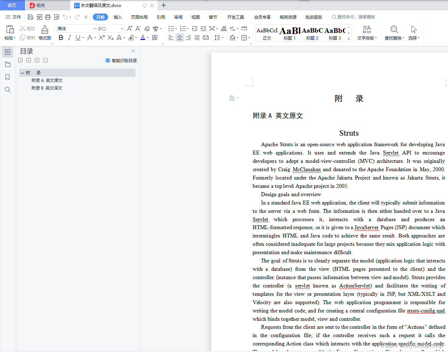Switch to the 视图 tab

196,17
